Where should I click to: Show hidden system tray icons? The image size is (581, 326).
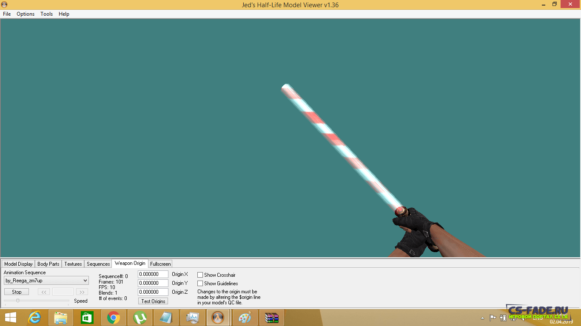(482, 318)
